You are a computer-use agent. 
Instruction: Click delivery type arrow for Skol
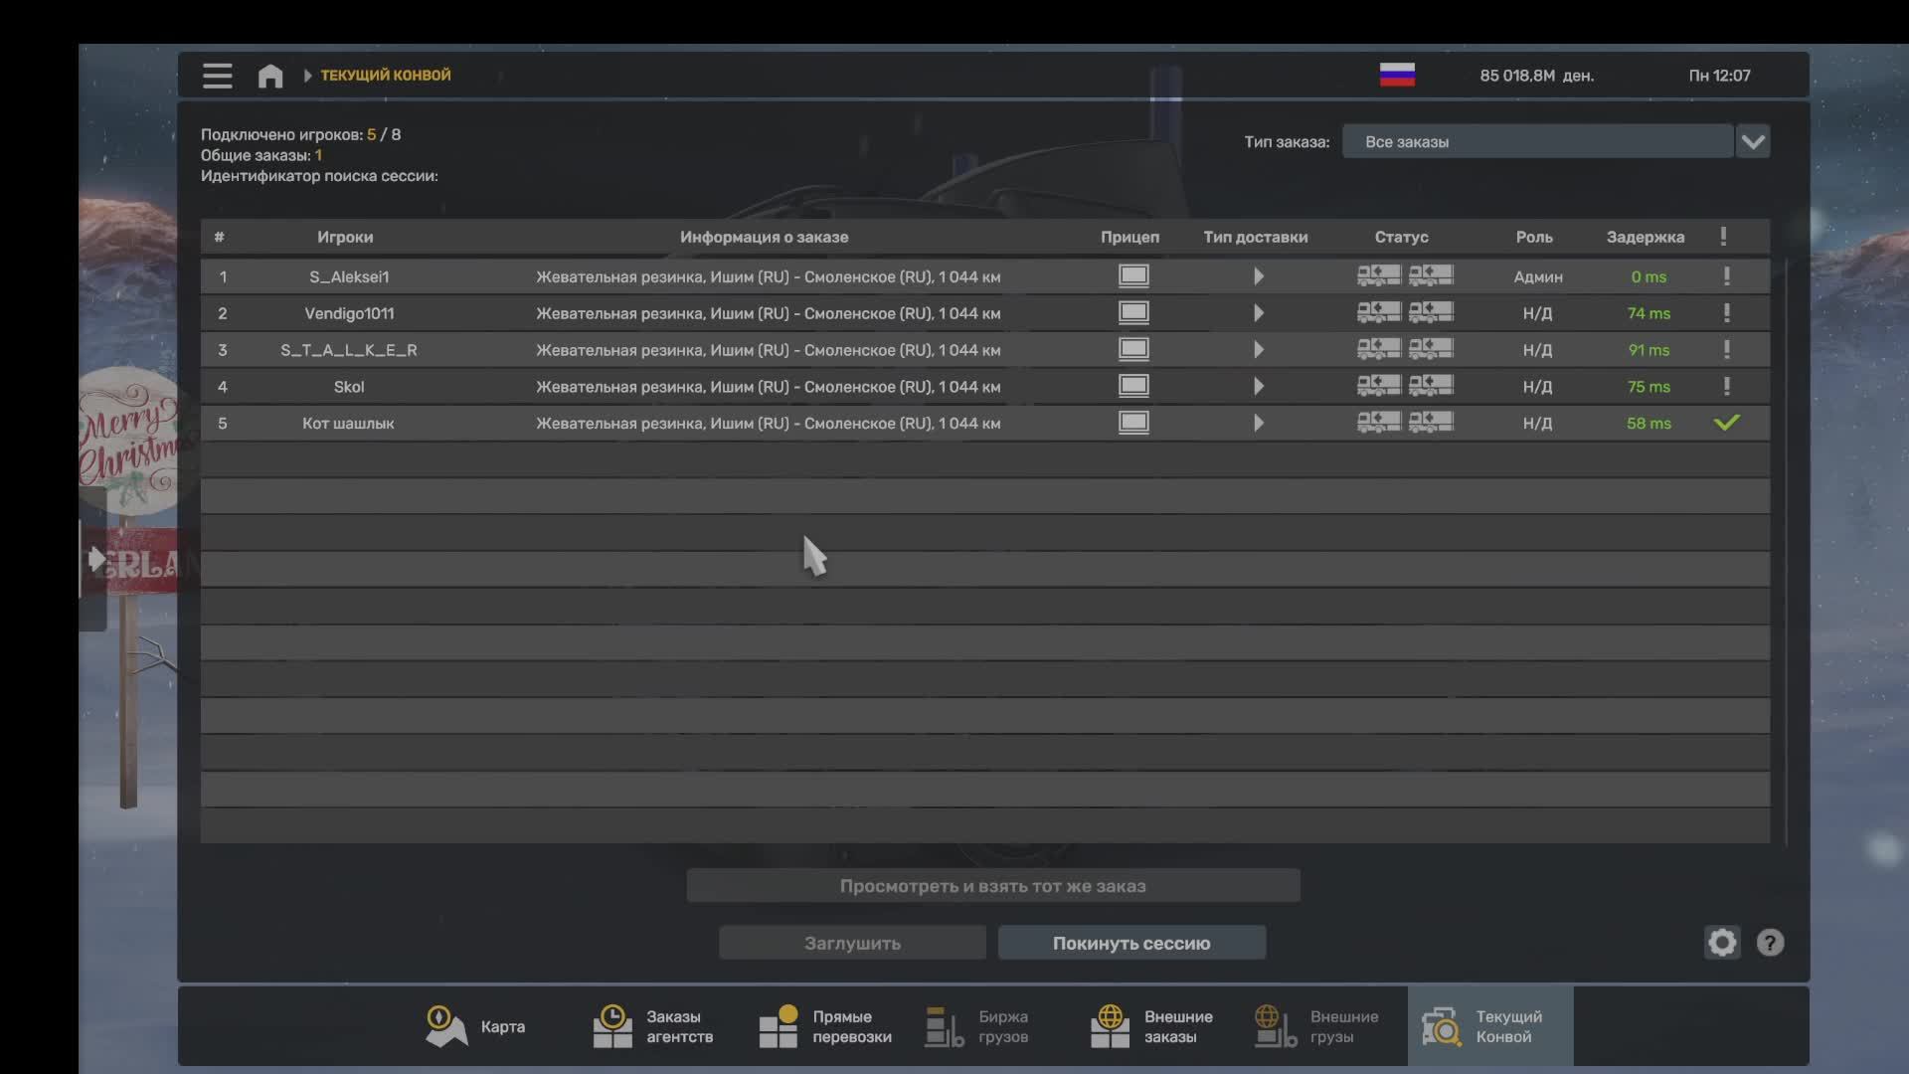pyautogui.click(x=1259, y=387)
